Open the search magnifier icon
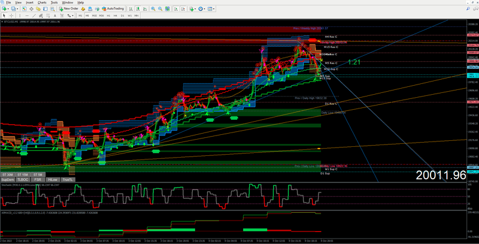Image resolution: width=479 pixels, height=244 pixels. pos(468,9)
